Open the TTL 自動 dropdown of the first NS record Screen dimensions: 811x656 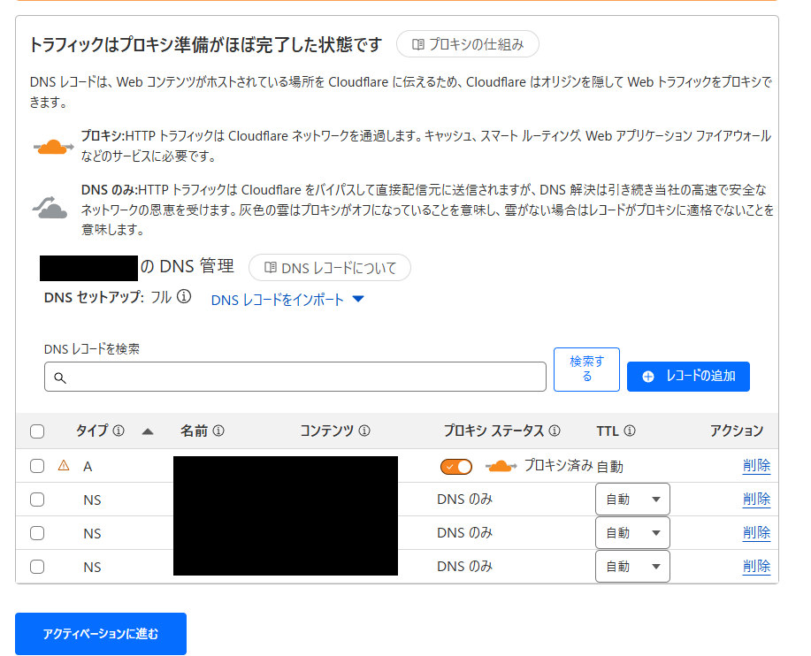[632, 499]
